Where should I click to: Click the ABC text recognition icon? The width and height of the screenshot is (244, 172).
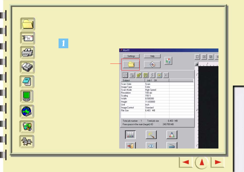(168, 61)
